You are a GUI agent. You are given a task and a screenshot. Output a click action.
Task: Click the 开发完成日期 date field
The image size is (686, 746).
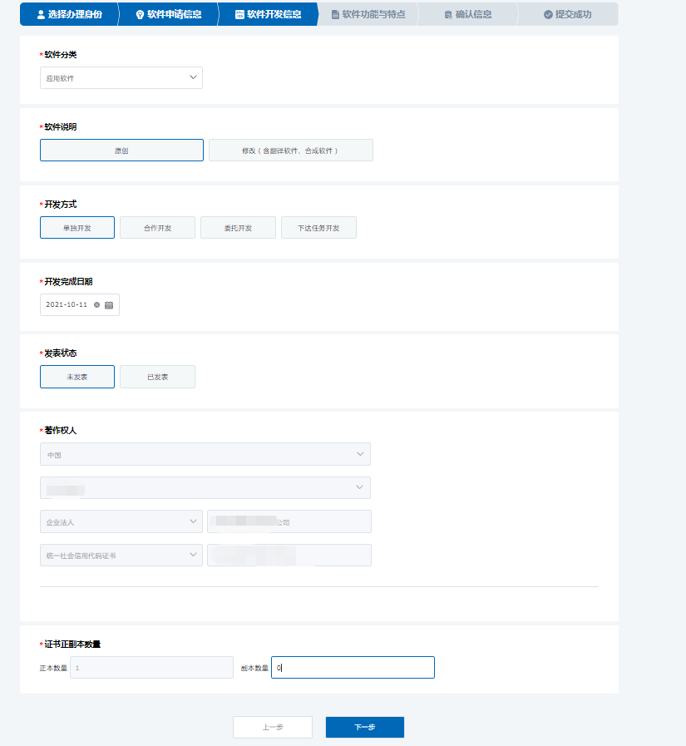click(80, 305)
